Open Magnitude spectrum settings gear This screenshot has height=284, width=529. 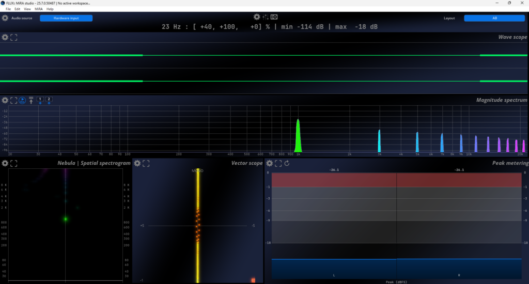5,100
